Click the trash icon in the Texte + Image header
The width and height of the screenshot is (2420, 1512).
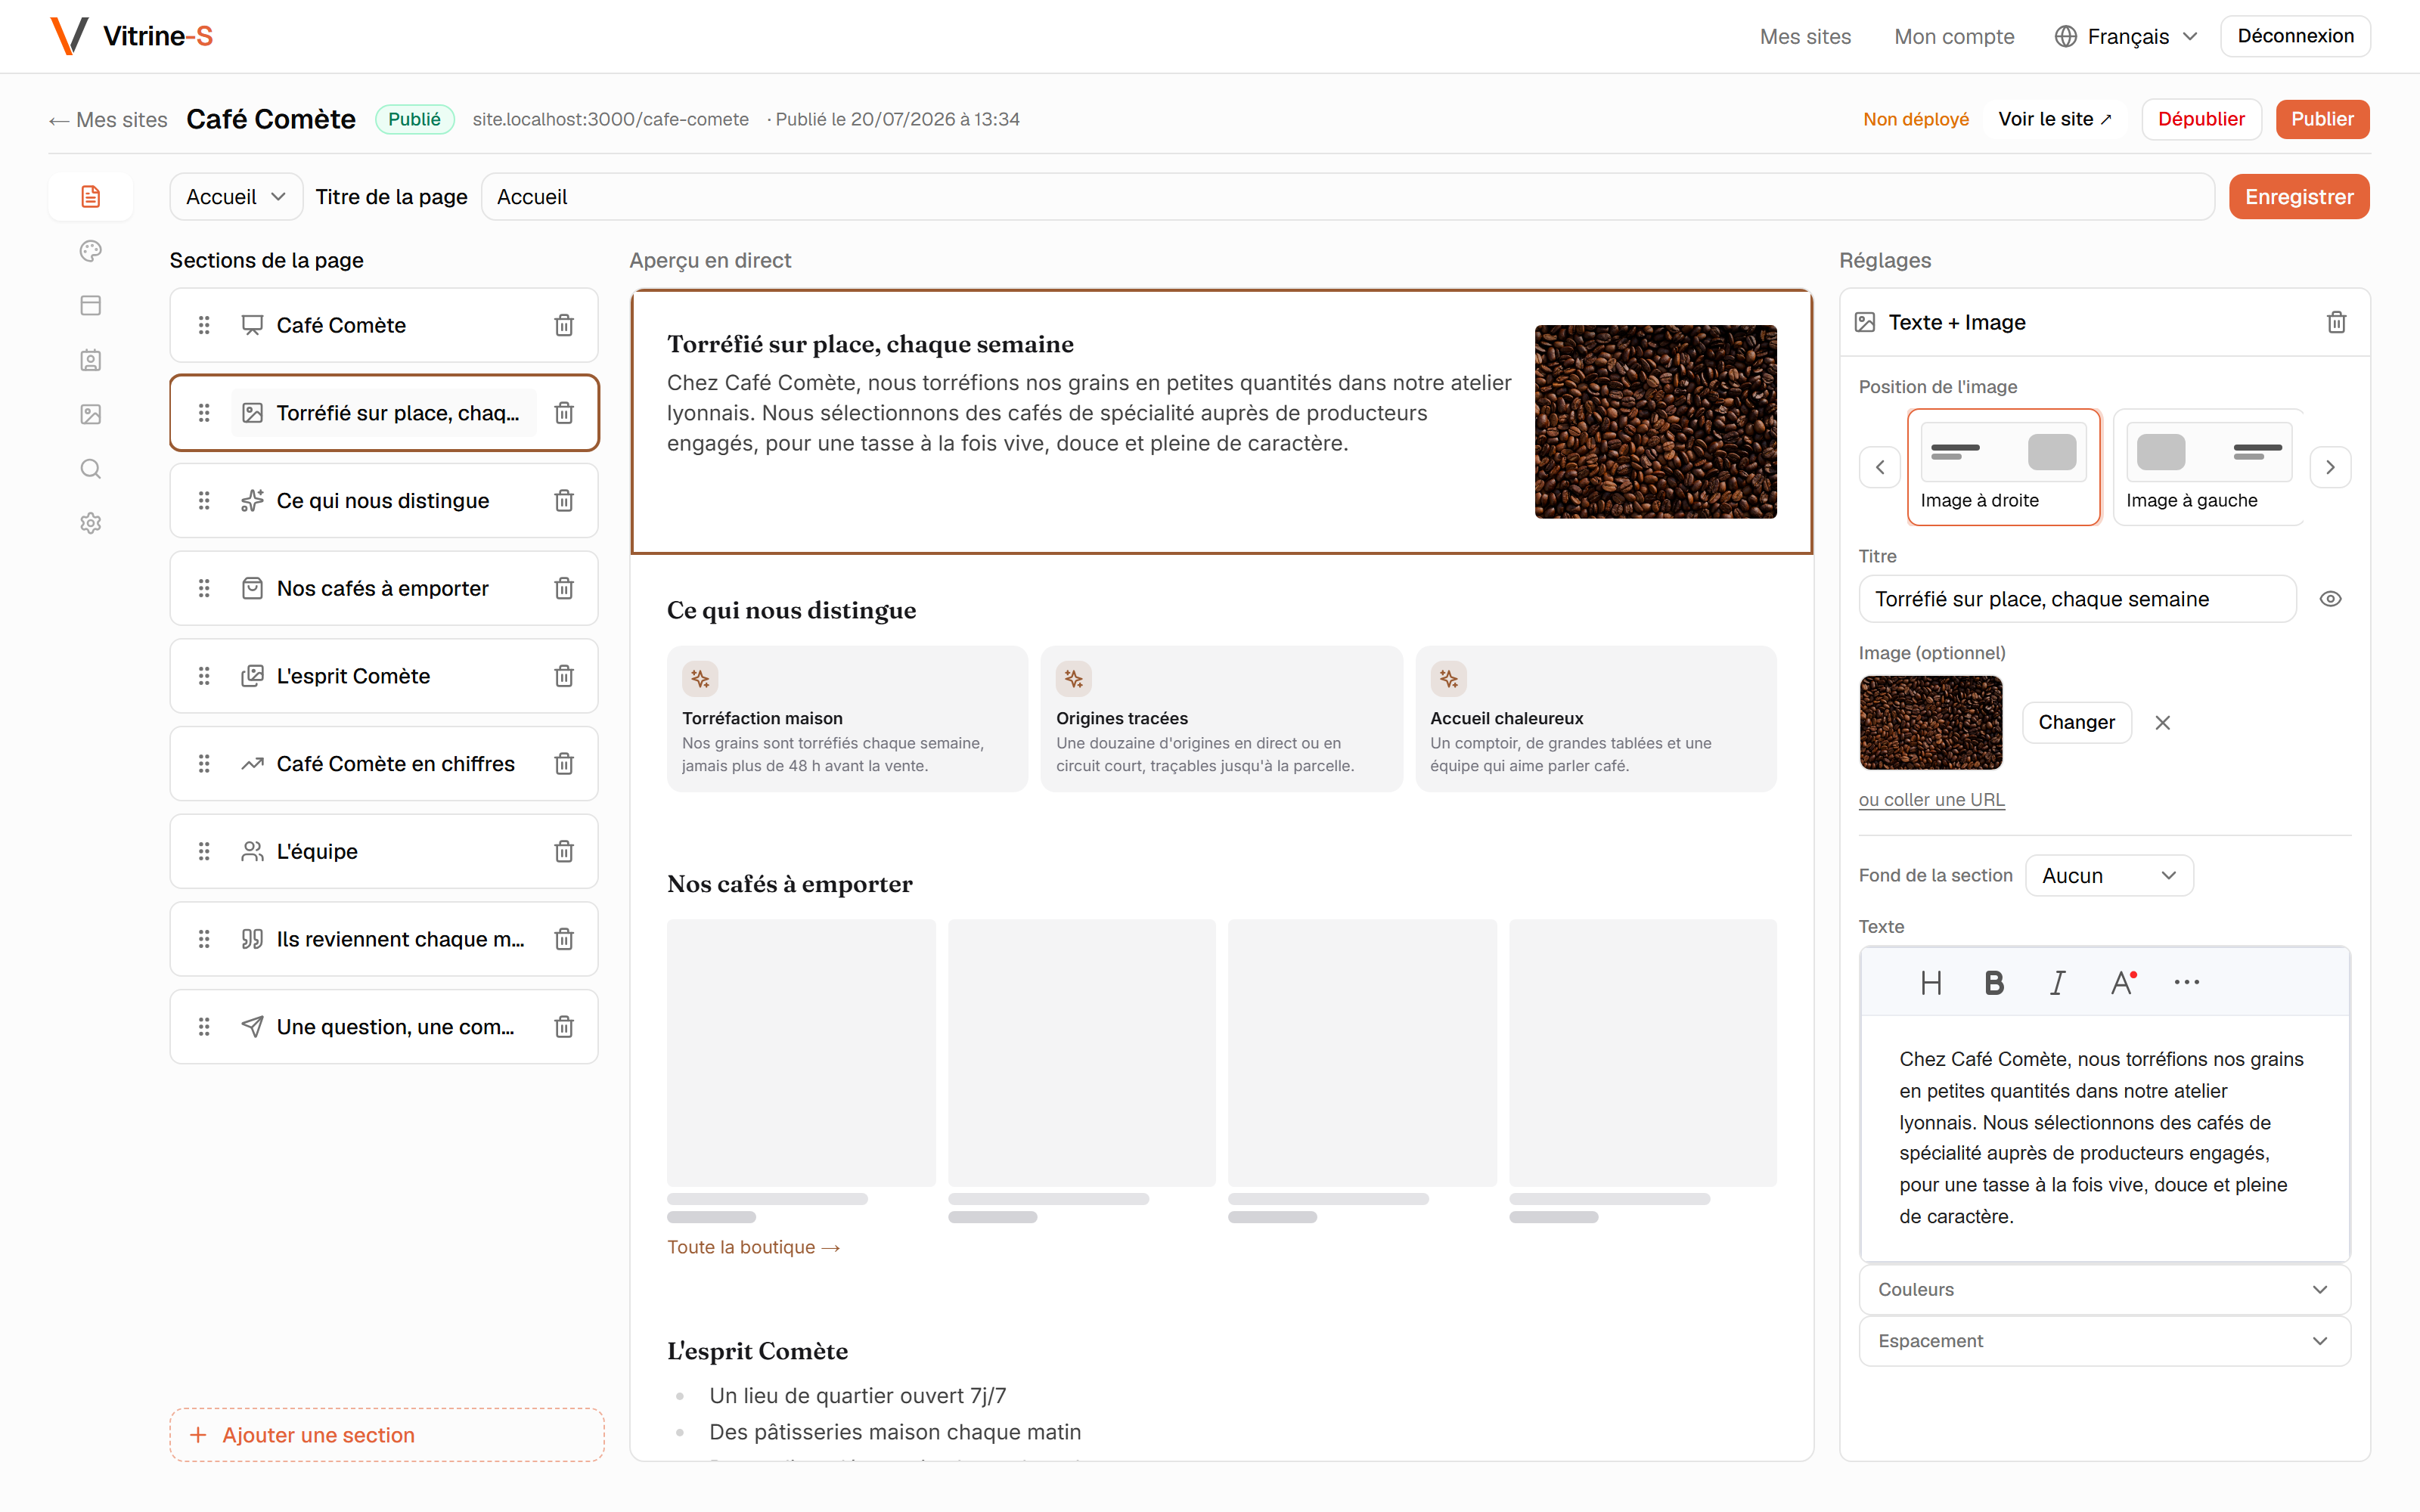pos(2336,322)
